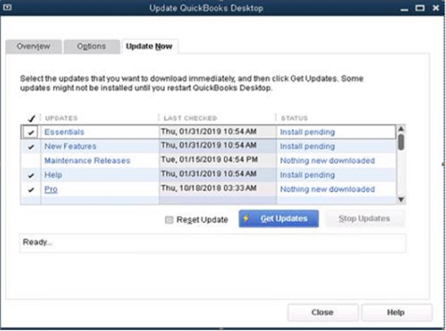This screenshot has height=331, width=446.
Task: Click the 'Ready...' status message field
Action: tap(213, 243)
